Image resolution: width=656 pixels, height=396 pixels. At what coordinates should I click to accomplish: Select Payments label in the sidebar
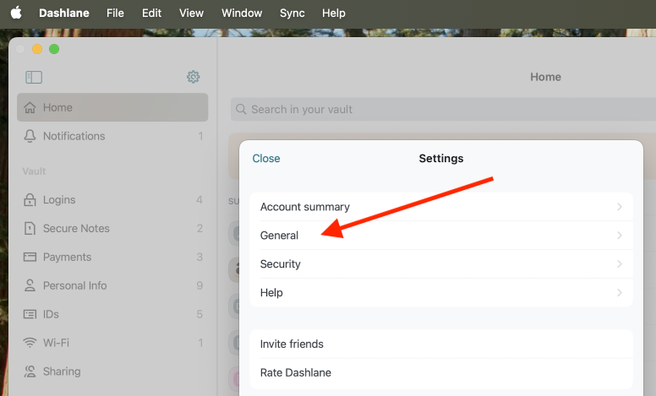pyautogui.click(x=67, y=257)
